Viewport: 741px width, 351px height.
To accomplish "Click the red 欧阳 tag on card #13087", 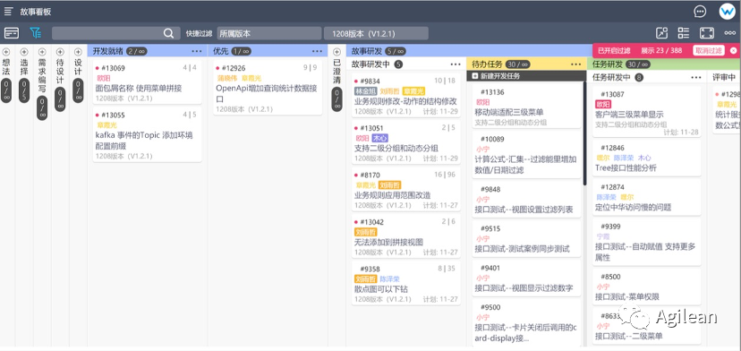I will (x=603, y=104).
